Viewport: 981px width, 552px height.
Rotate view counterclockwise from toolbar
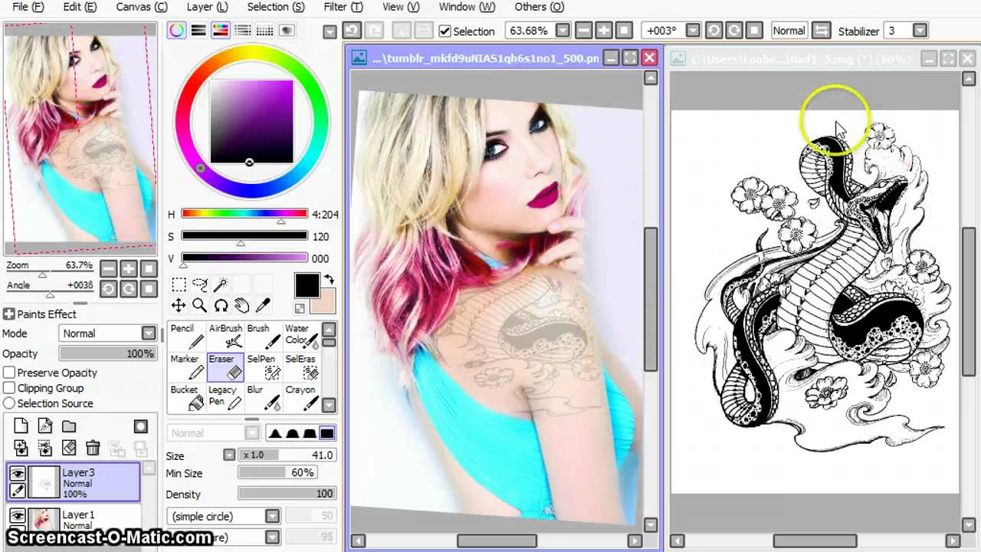714,31
